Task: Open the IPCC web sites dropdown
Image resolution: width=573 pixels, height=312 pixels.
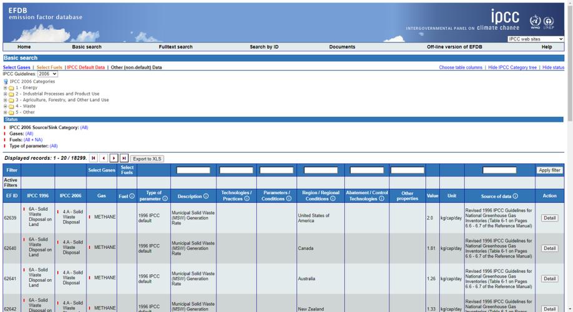Action: pyautogui.click(x=536, y=39)
